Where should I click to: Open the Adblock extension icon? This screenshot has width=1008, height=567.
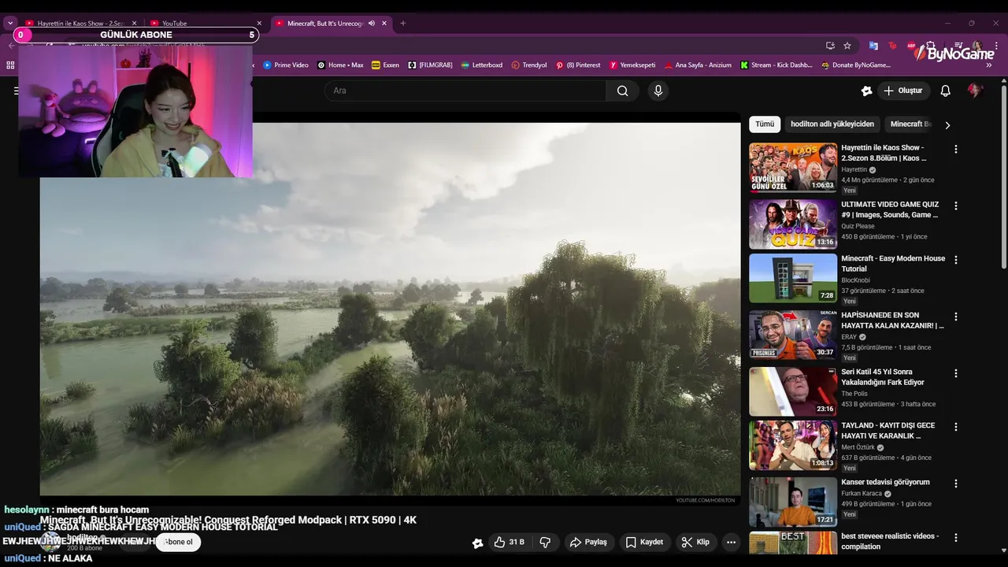coord(911,46)
